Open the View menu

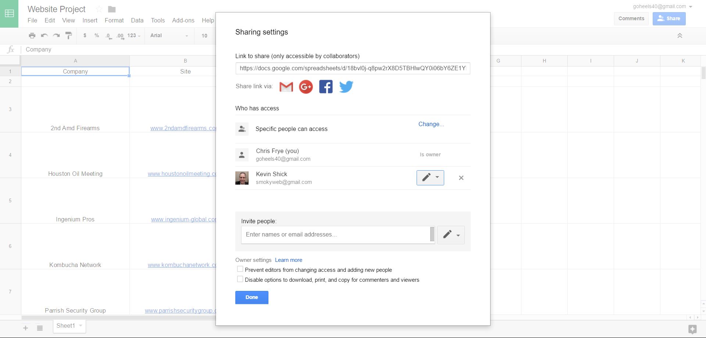68,21
